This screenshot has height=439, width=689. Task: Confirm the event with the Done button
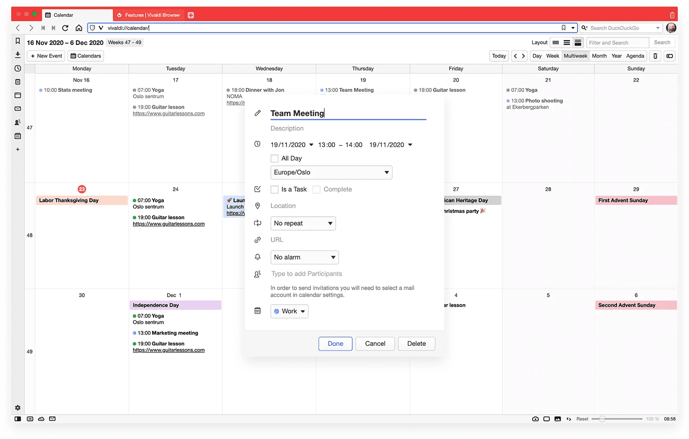pos(335,344)
